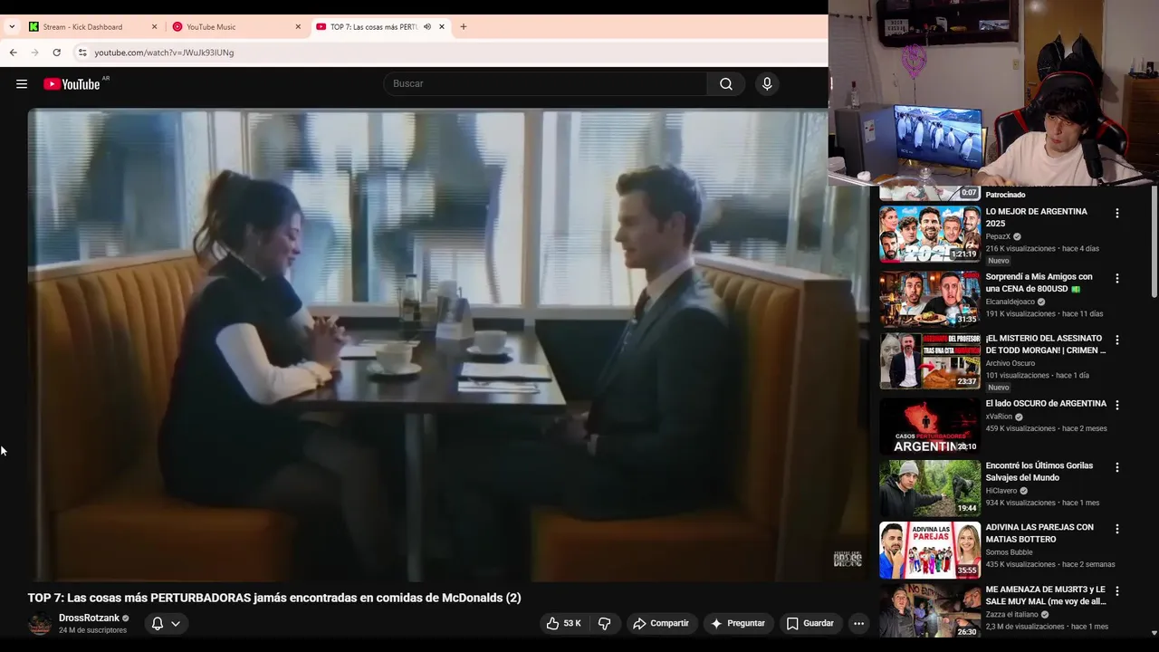
Task: Open menu for LO MEJOR DE ARGENTINA 2025
Action: point(1116,214)
